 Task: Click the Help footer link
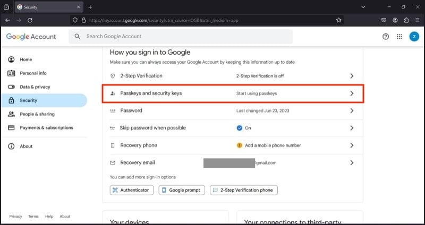[x=49, y=217]
